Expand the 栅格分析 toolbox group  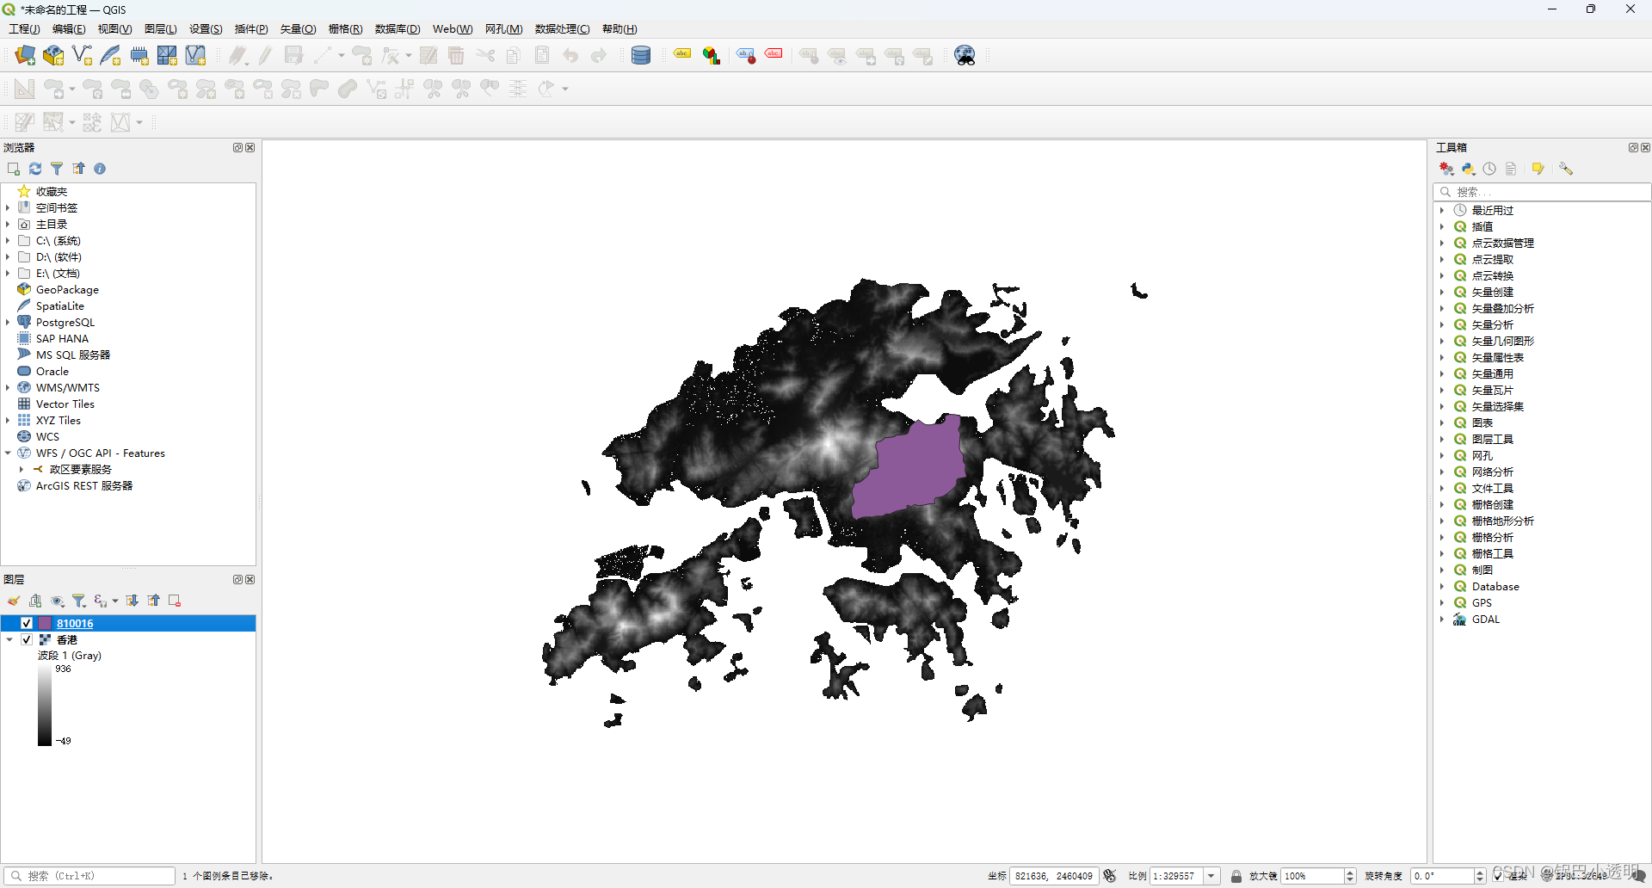[1442, 537]
